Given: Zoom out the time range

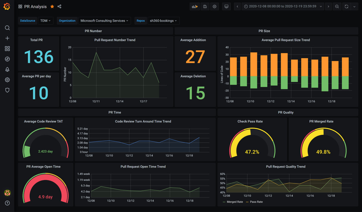Looking at the screenshot, I should click(x=337, y=6).
